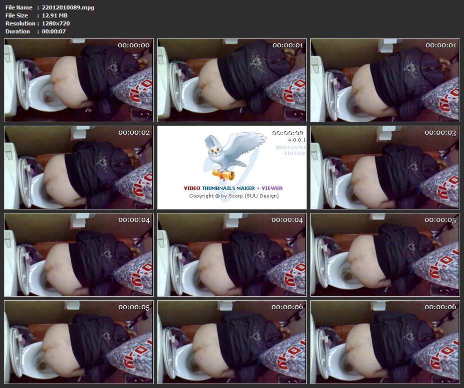Click the first thumbnail stamped 00:00:04
This screenshot has width=464, height=388.
(79, 255)
